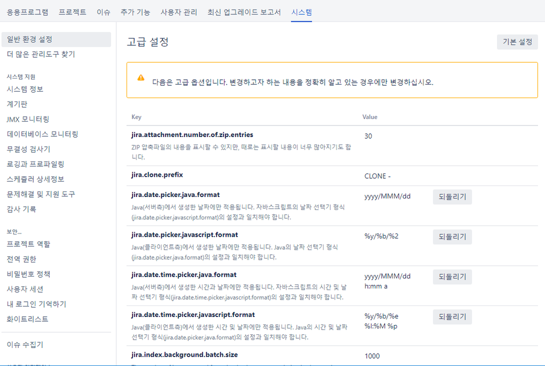Viewport: 545px width, 366px height.
Task: Open 최신 업그레이드 보고서 tab
Action: [244, 12]
